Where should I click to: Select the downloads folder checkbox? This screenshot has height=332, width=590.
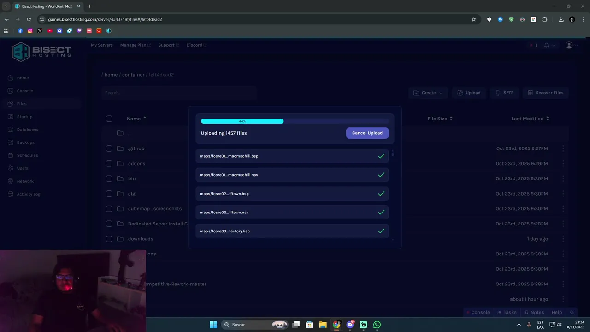(109, 239)
